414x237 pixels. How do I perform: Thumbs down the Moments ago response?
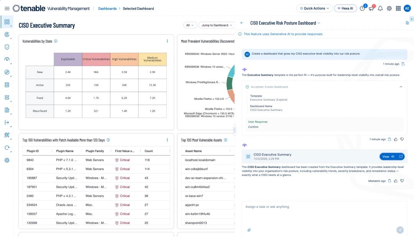[x=402, y=181]
